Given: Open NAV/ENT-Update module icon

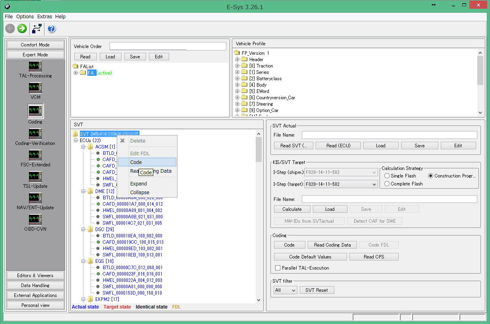Looking at the screenshot, I should click(x=35, y=198).
